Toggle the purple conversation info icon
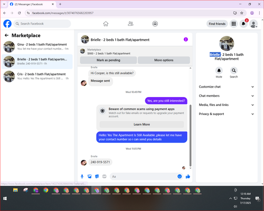Viewport: 264px width, 211px height. (x=186, y=40)
